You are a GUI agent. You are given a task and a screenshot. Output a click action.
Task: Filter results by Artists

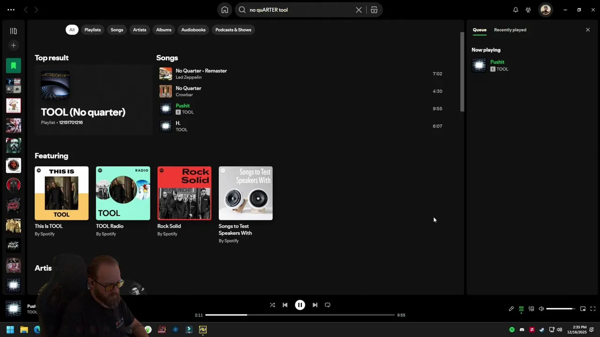[x=140, y=30]
